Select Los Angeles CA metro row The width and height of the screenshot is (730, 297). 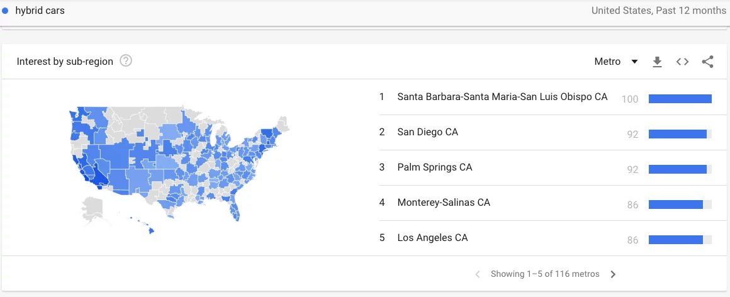pyautogui.click(x=432, y=238)
